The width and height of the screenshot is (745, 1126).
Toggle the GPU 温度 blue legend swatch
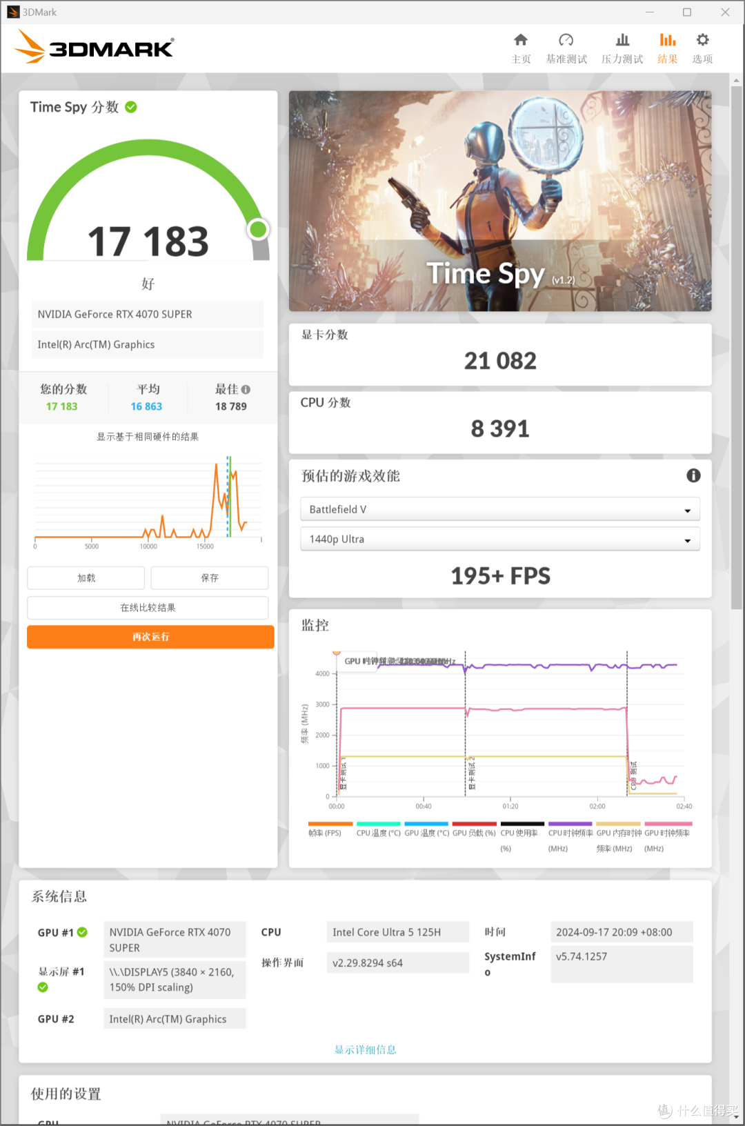coord(426,824)
